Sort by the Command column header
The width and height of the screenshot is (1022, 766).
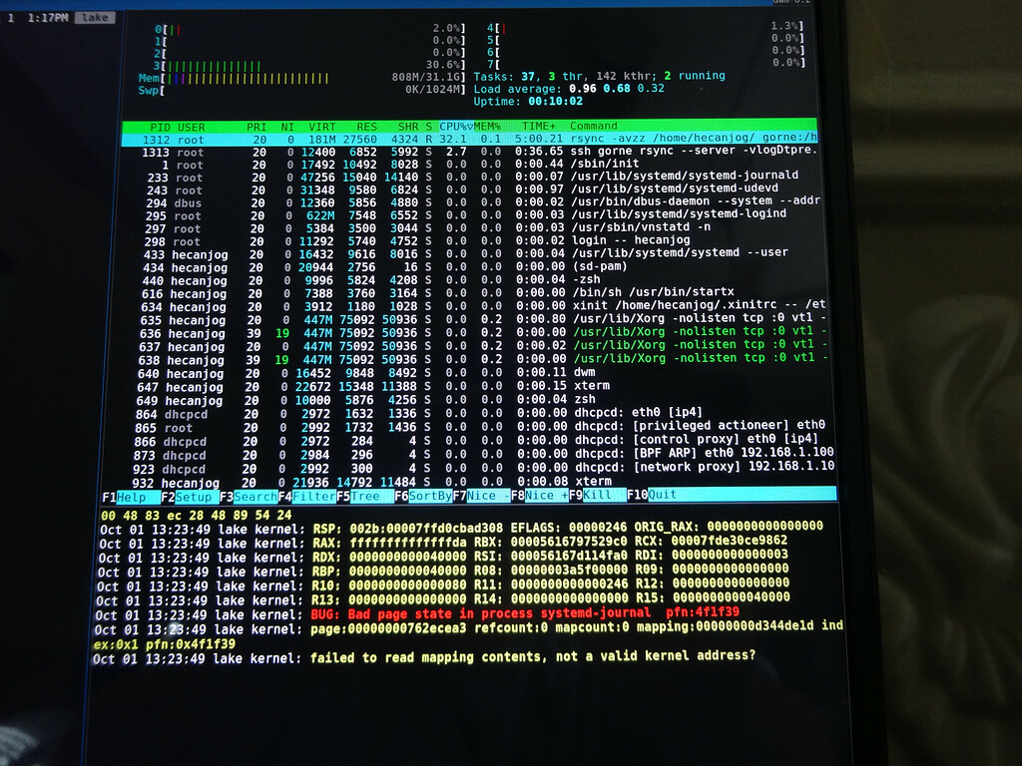(x=593, y=126)
